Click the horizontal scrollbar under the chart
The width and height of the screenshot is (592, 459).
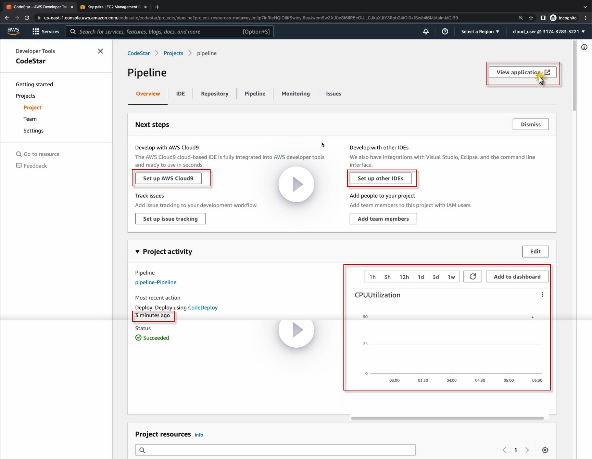point(447,418)
